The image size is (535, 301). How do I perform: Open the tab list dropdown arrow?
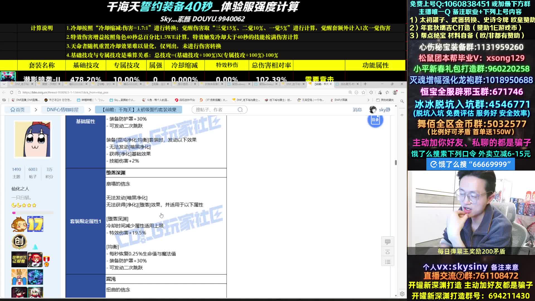[4, 84]
